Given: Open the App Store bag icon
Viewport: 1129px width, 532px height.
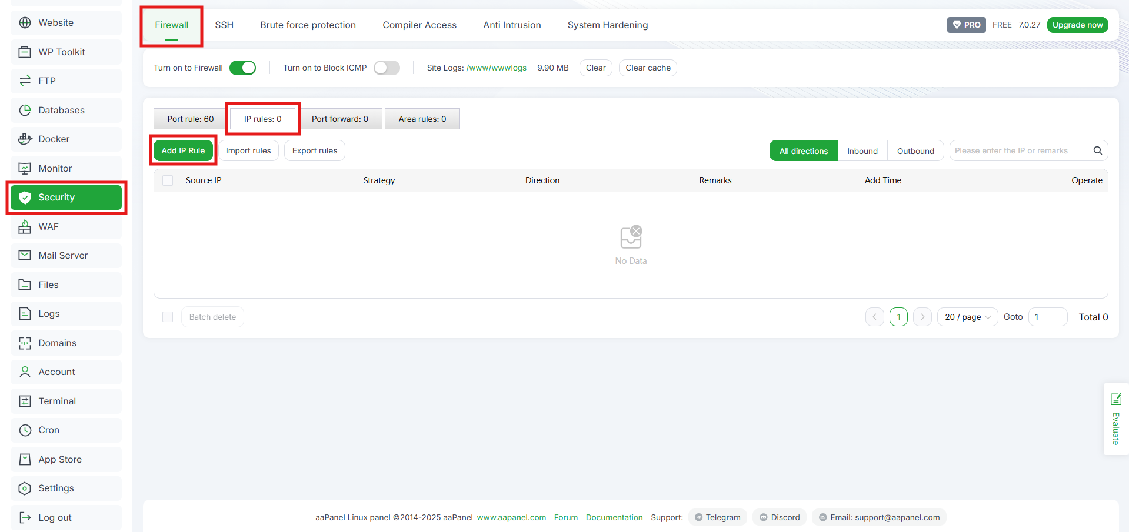Looking at the screenshot, I should pos(25,459).
